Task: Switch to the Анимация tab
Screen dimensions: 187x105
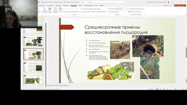Action: tap(66, 6)
